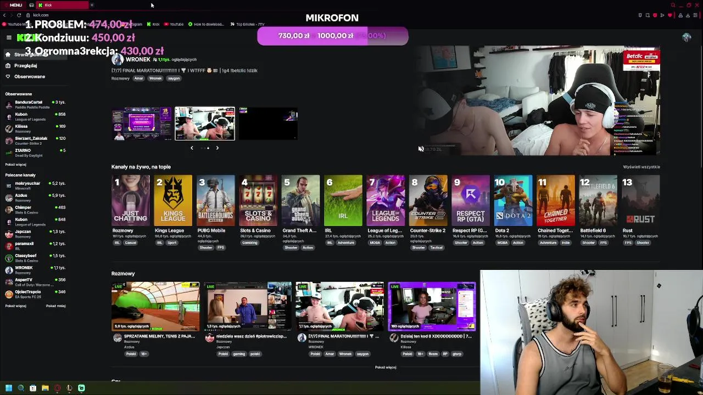This screenshot has width=703, height=395.
Task: Open Z1ARNO channel in sidebar
Action: (x=35, y=153)
